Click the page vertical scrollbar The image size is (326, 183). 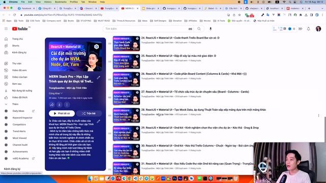click(325, 130)
